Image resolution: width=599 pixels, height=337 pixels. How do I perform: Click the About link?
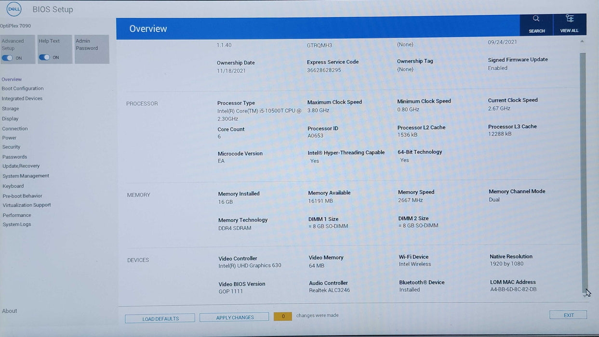pyautogui.click(x=10, y=311)
